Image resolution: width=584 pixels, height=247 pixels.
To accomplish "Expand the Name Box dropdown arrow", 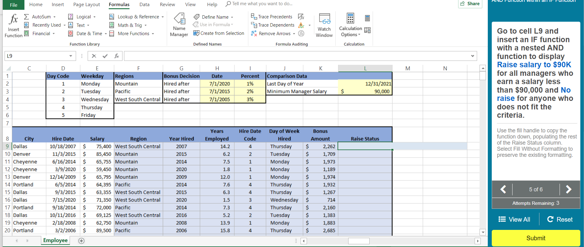I will 71,56.
